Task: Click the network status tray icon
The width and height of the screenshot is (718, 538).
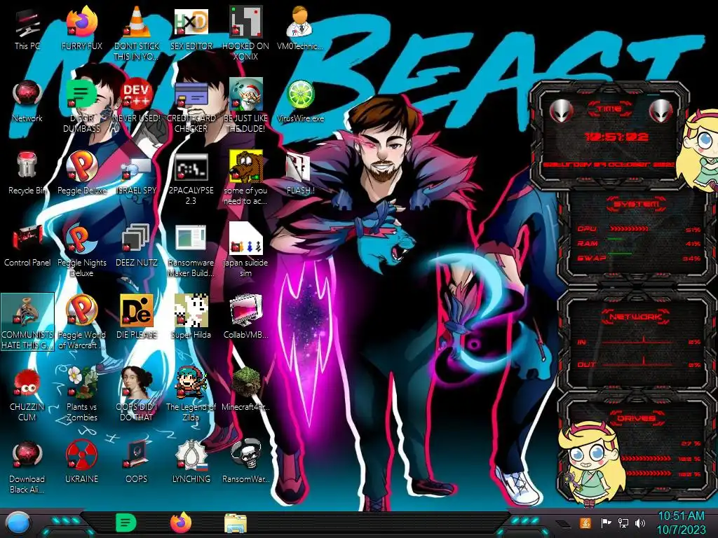Action: pos(623,523)
